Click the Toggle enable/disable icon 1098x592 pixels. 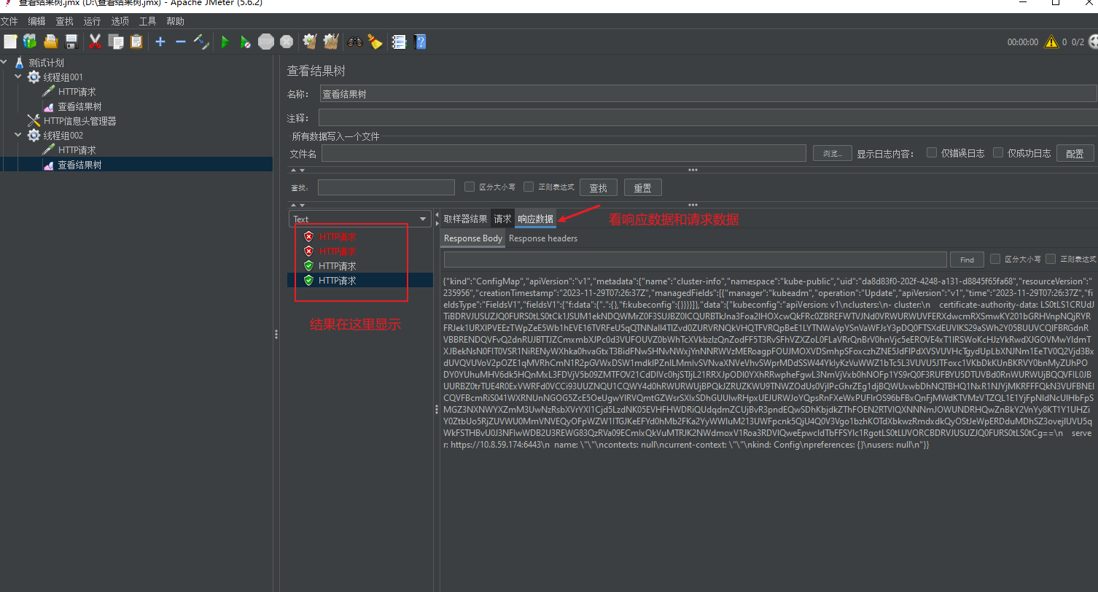[x=201, y=42]
